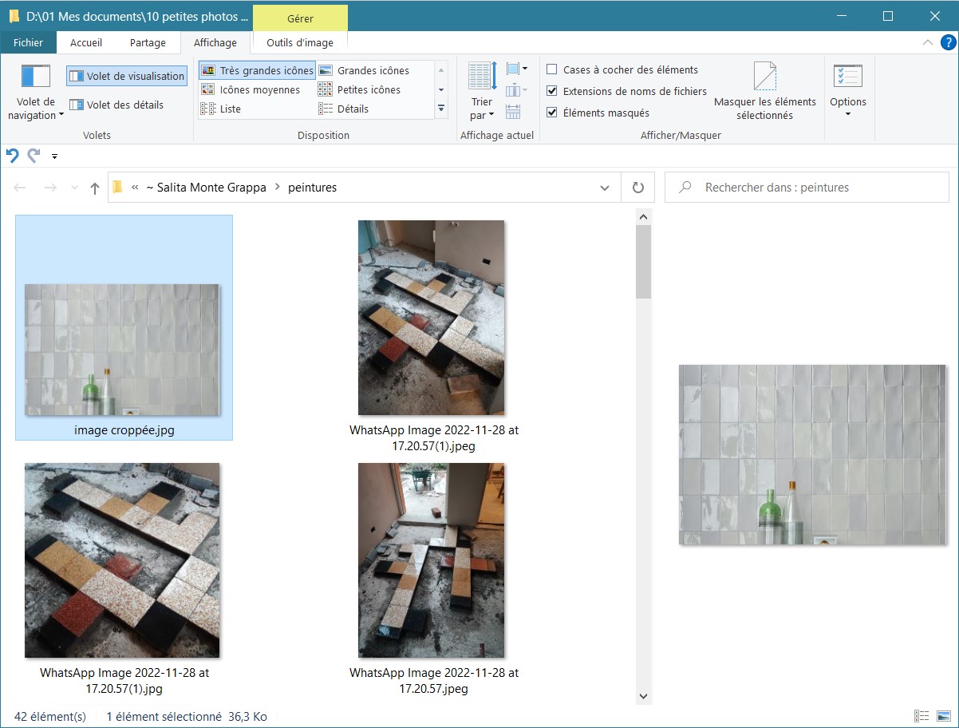The height and width of the screenshot is (728, 959).
Task: Open the Regrouper par dropdown icon
Action: 515,69
